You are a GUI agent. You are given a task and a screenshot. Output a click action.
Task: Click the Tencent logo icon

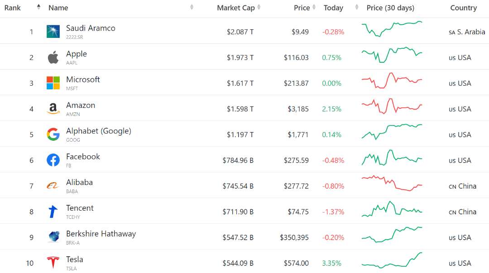click(x=53, y=212)
